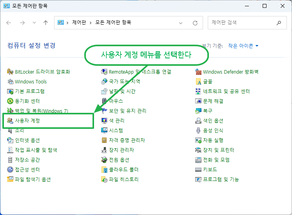292x215 pixels.
Task: Click the 날짜 및 시간 clock icon
Action: (104, 91)
